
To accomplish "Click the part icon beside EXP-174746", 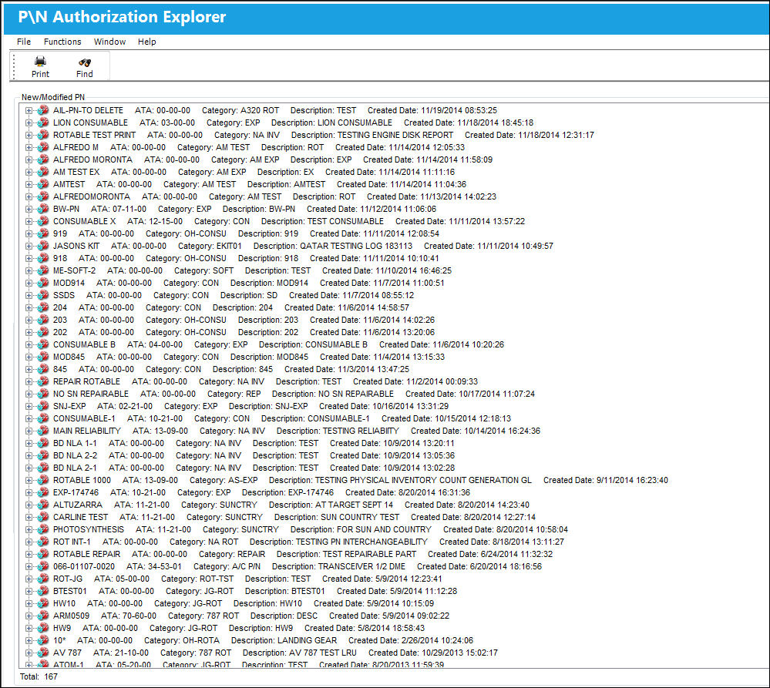I will click(x=43, y=492).
